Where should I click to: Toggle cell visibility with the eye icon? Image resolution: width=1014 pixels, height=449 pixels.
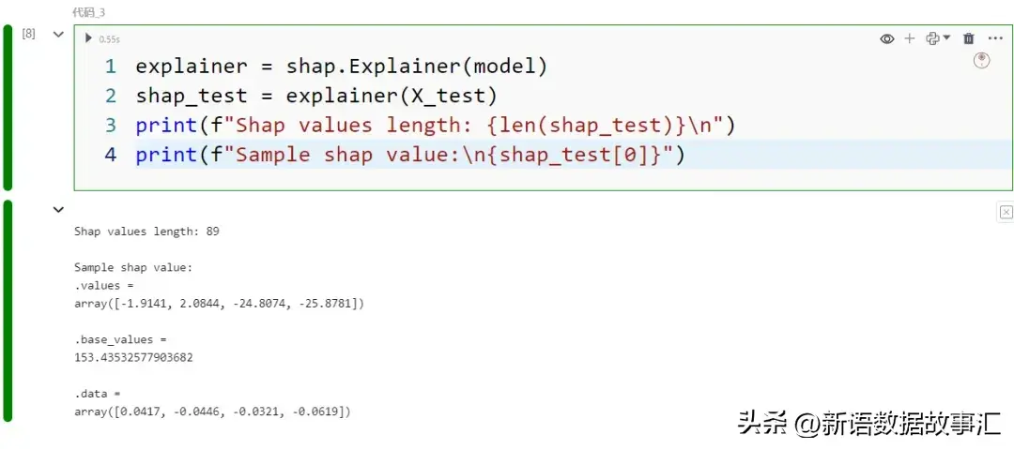pos(886,38)
